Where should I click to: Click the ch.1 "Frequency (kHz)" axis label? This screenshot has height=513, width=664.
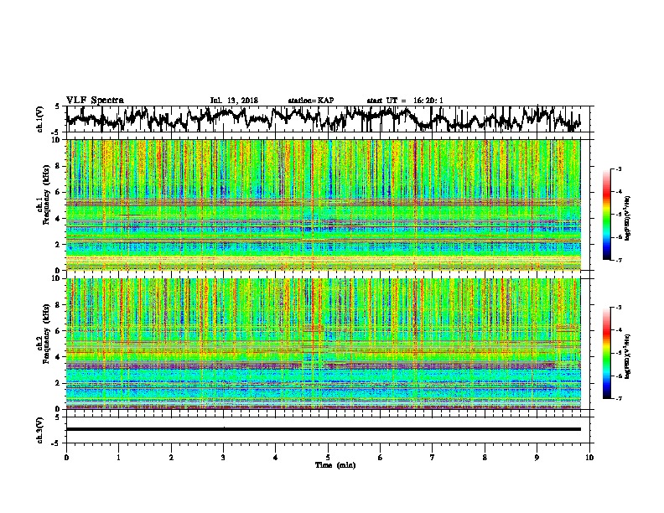(46, 196)
